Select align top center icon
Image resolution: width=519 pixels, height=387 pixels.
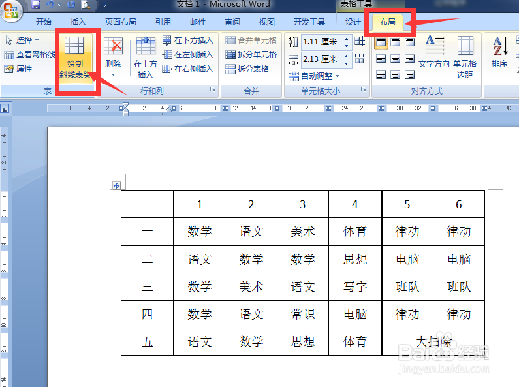(x=395, y=42)
